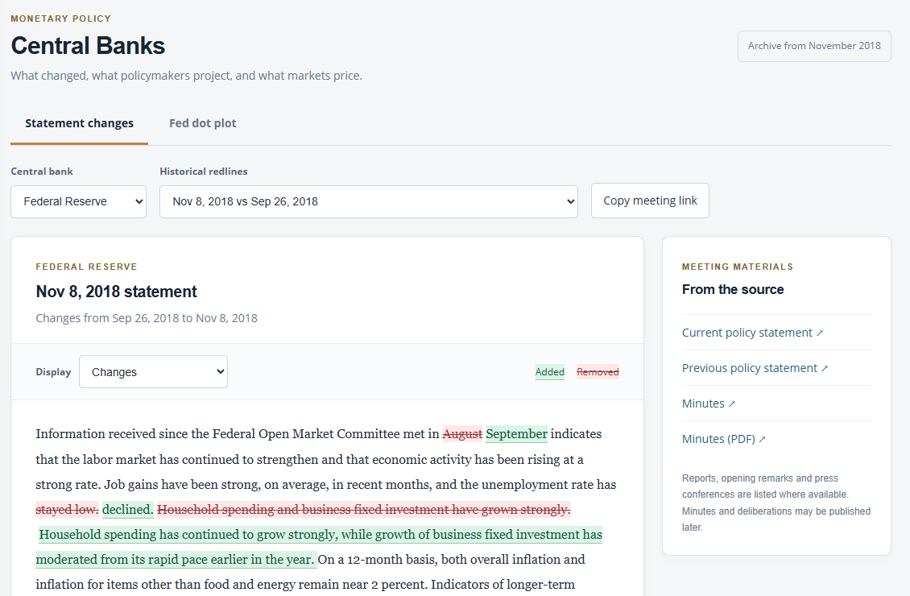Expand the Display Changes dropdown
The image size is (910, 596).
tap(153, 371)
